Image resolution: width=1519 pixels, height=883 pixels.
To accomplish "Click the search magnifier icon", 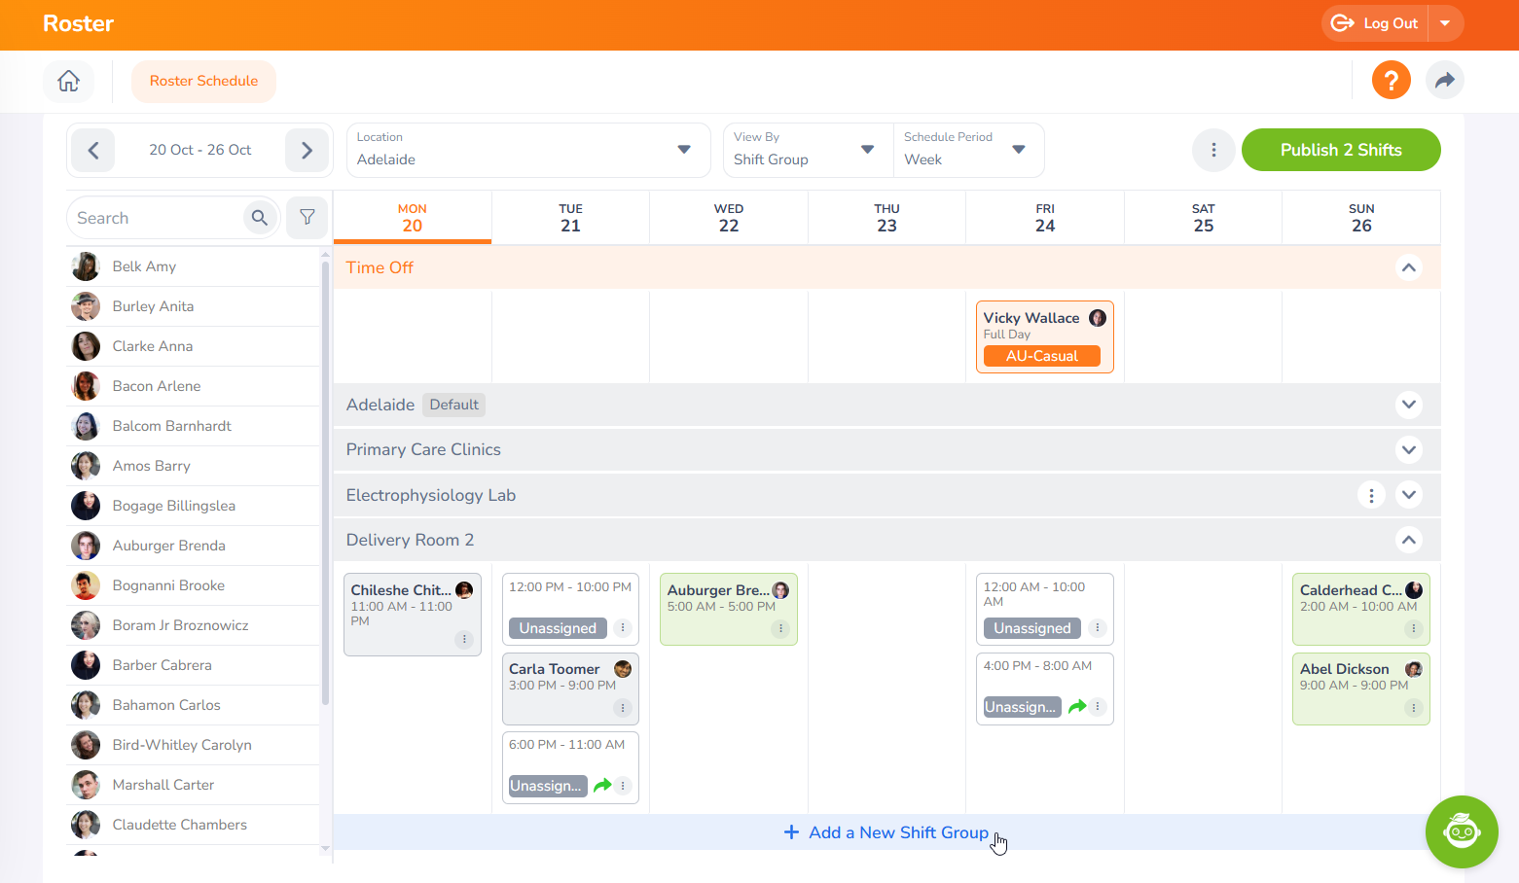I will [x=260, y=218].
